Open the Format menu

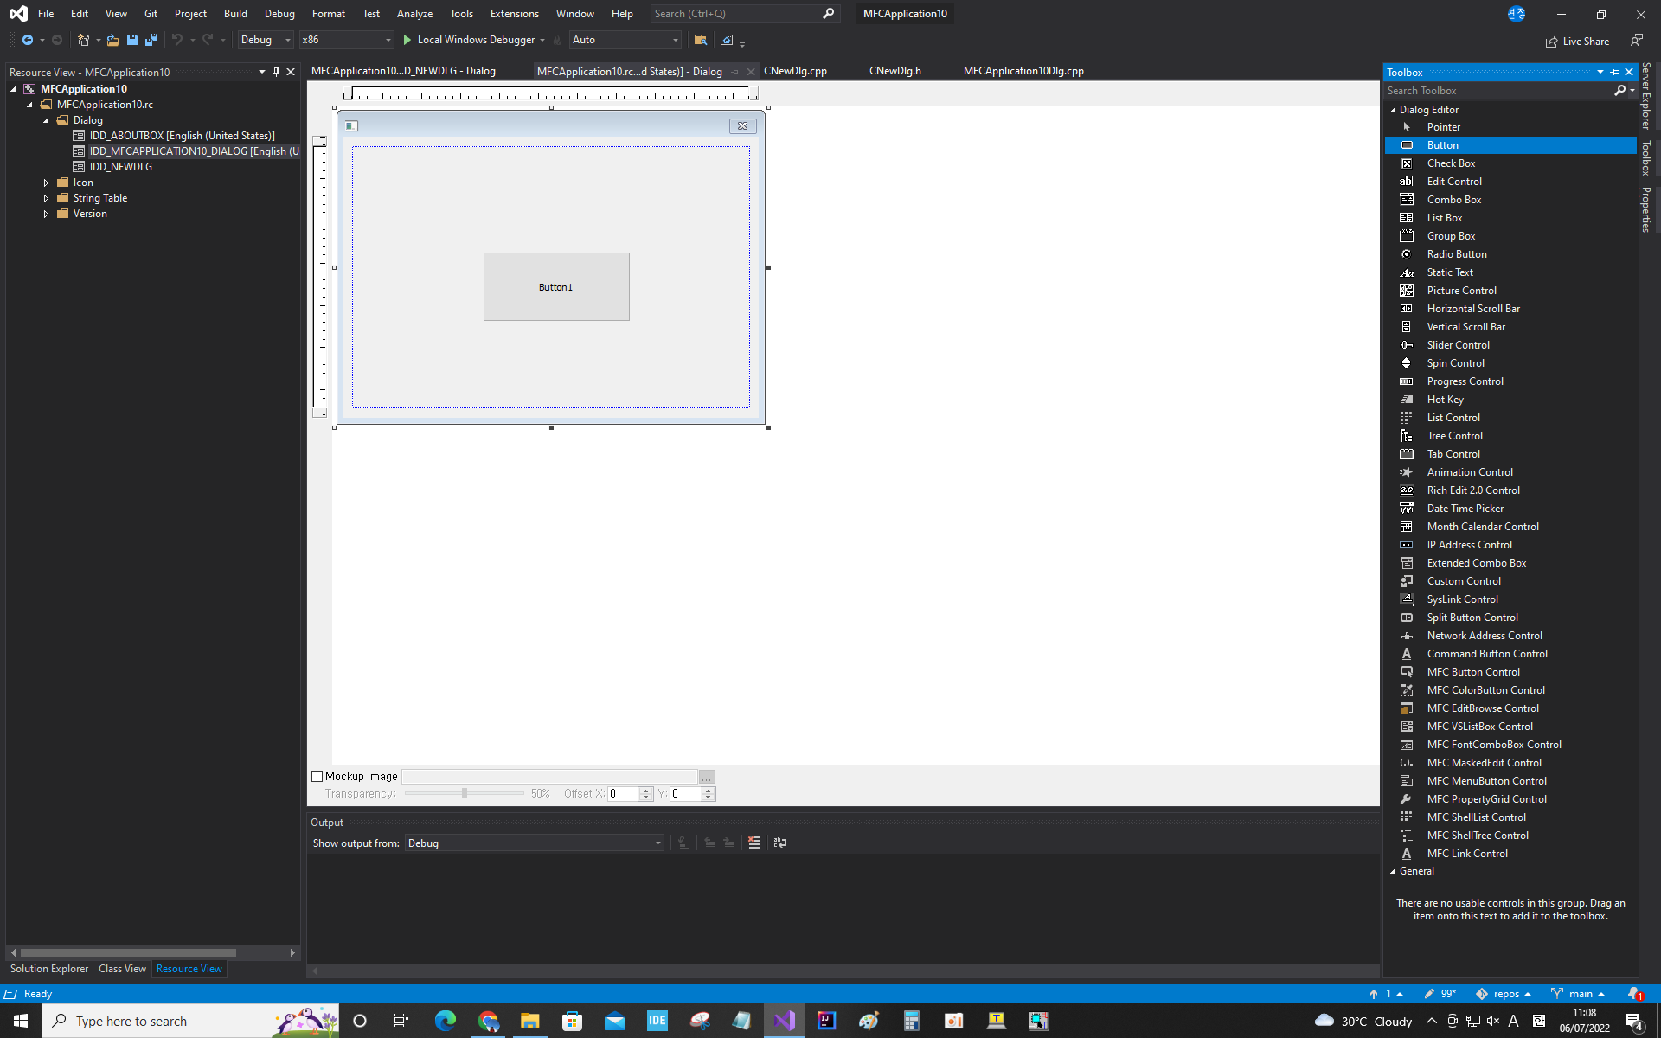(x=328, y=14)
